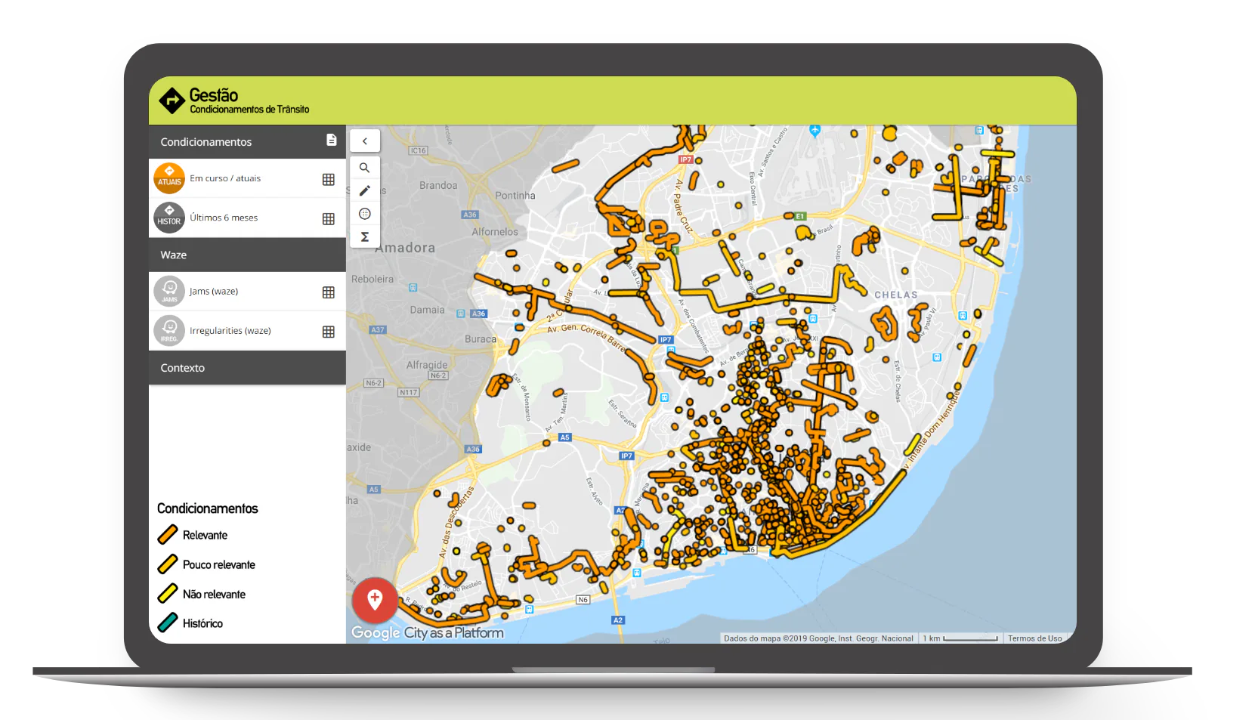Select the Waze IRREG icon
The width and height of the screenshot is (1255, 720).
click(x=169, y=330)
